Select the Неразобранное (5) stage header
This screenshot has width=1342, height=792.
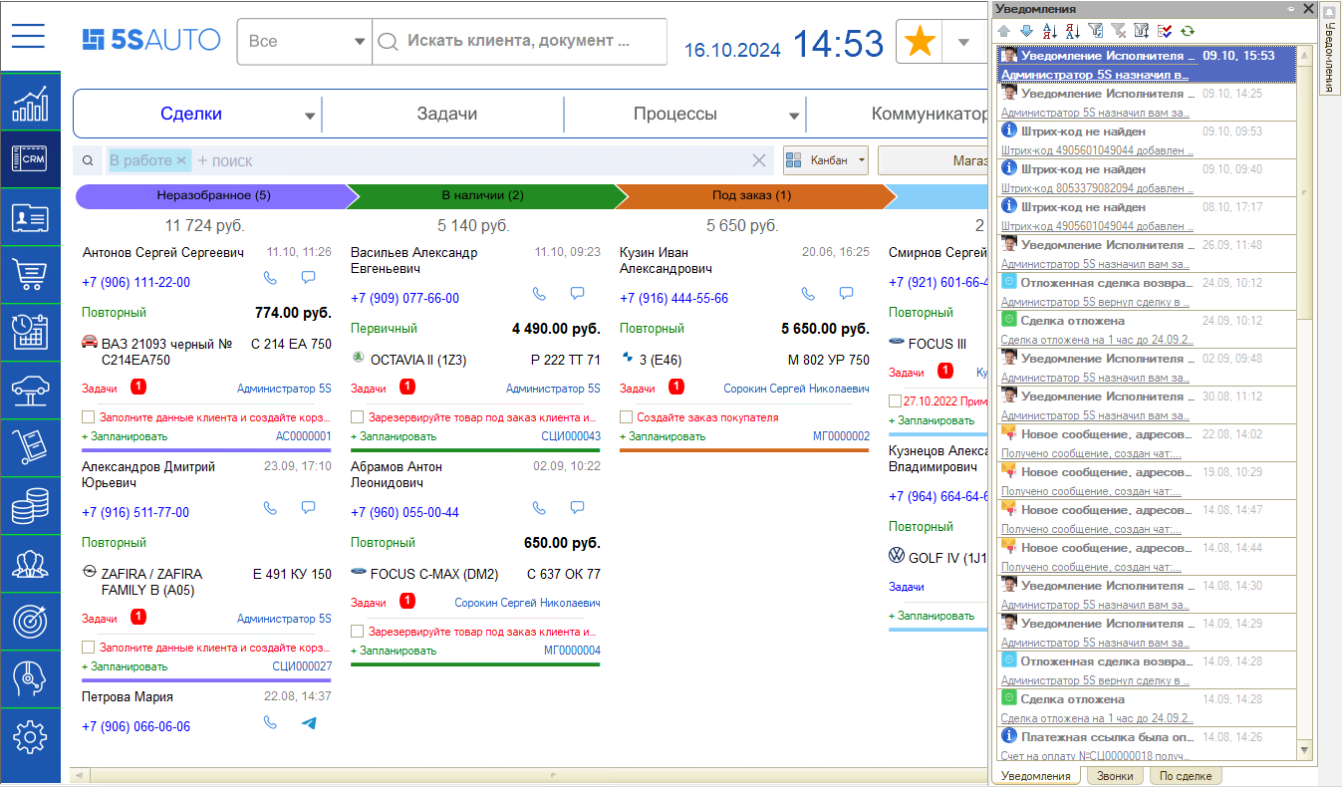point(213,195)
